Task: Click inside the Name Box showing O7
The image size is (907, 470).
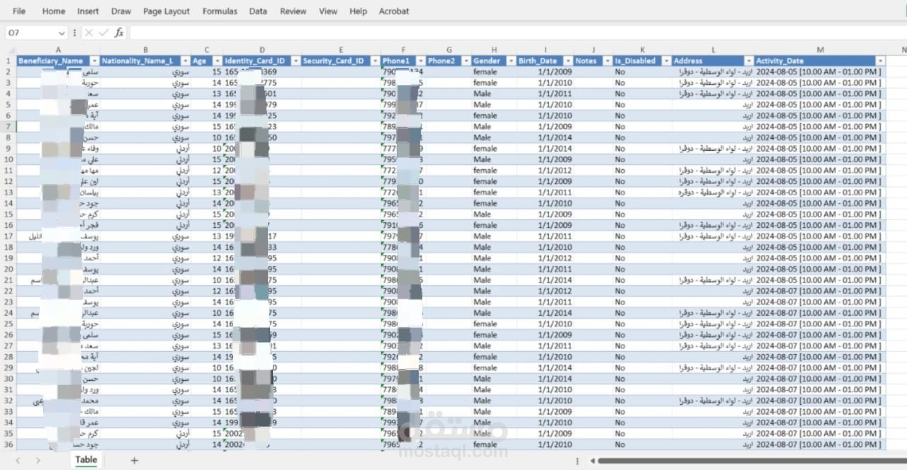Action: (x=31, y=33)
